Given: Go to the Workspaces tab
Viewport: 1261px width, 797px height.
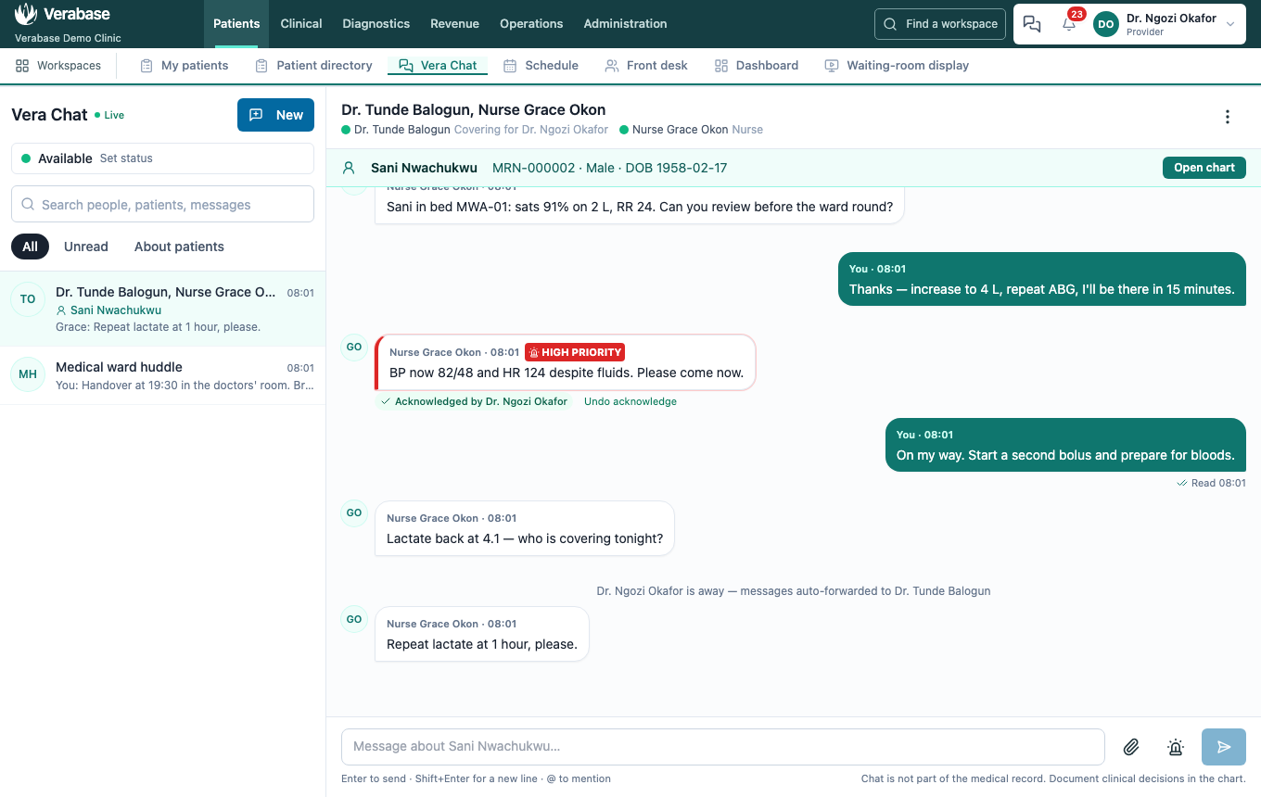Looking at the screenshot, I should pos(58,66).
